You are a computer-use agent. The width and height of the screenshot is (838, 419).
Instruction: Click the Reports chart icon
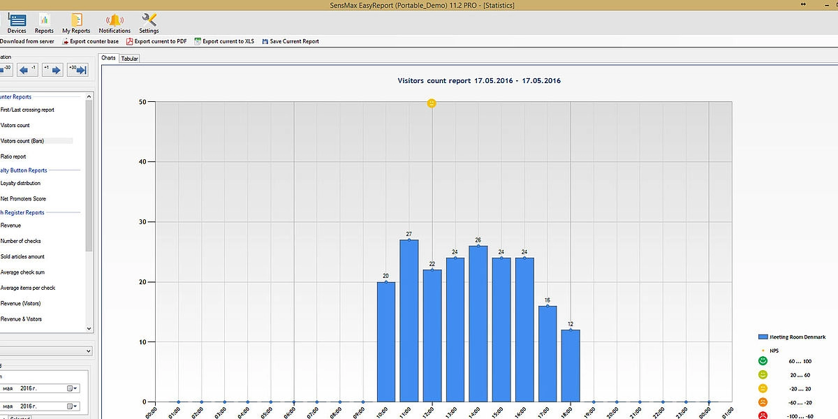[x=44, y=22]
